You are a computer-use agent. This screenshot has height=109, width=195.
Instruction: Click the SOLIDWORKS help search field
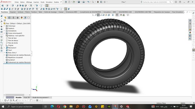(x=155, y=2)
